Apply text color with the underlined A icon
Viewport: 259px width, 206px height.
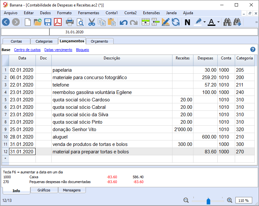click(212, 22)
